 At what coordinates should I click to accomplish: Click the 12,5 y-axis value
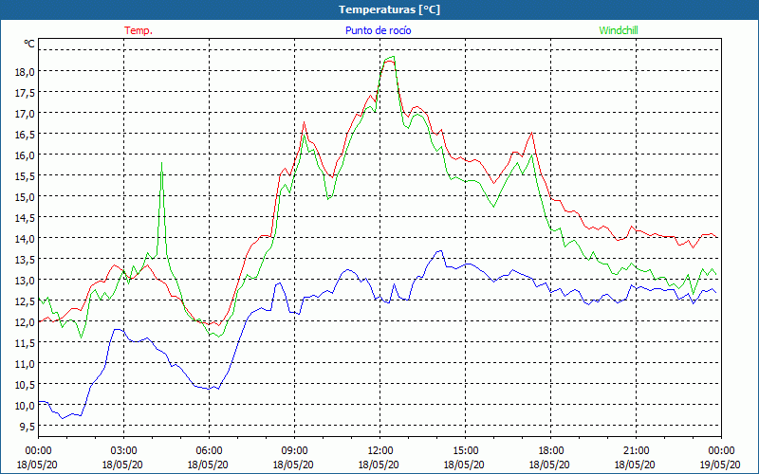pos(25,301)
